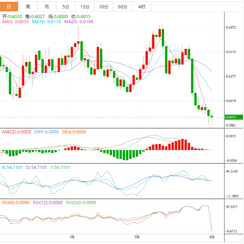Select the RSI(6) indicator label
Screen dimensions: 244x244
point(16,203)
